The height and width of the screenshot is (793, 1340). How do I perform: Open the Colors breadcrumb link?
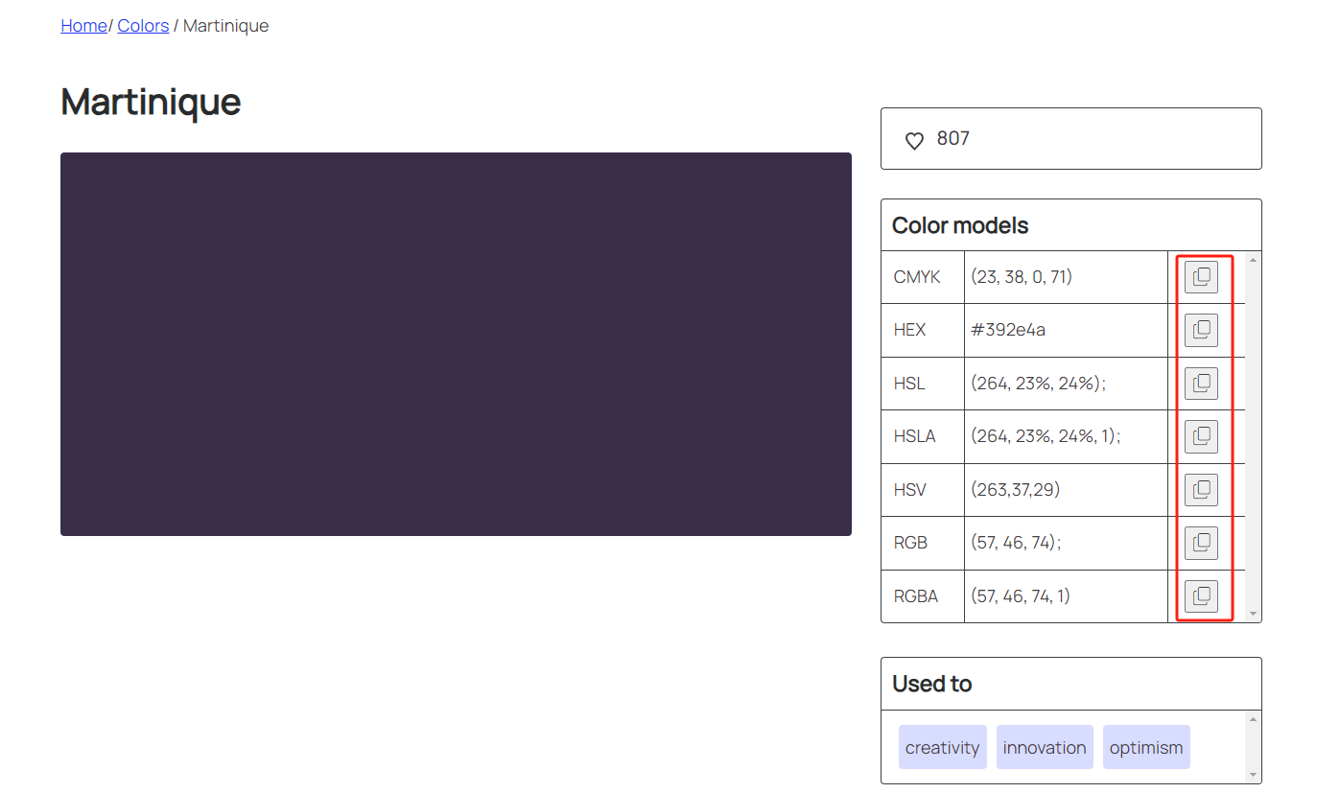pos(143,26)
